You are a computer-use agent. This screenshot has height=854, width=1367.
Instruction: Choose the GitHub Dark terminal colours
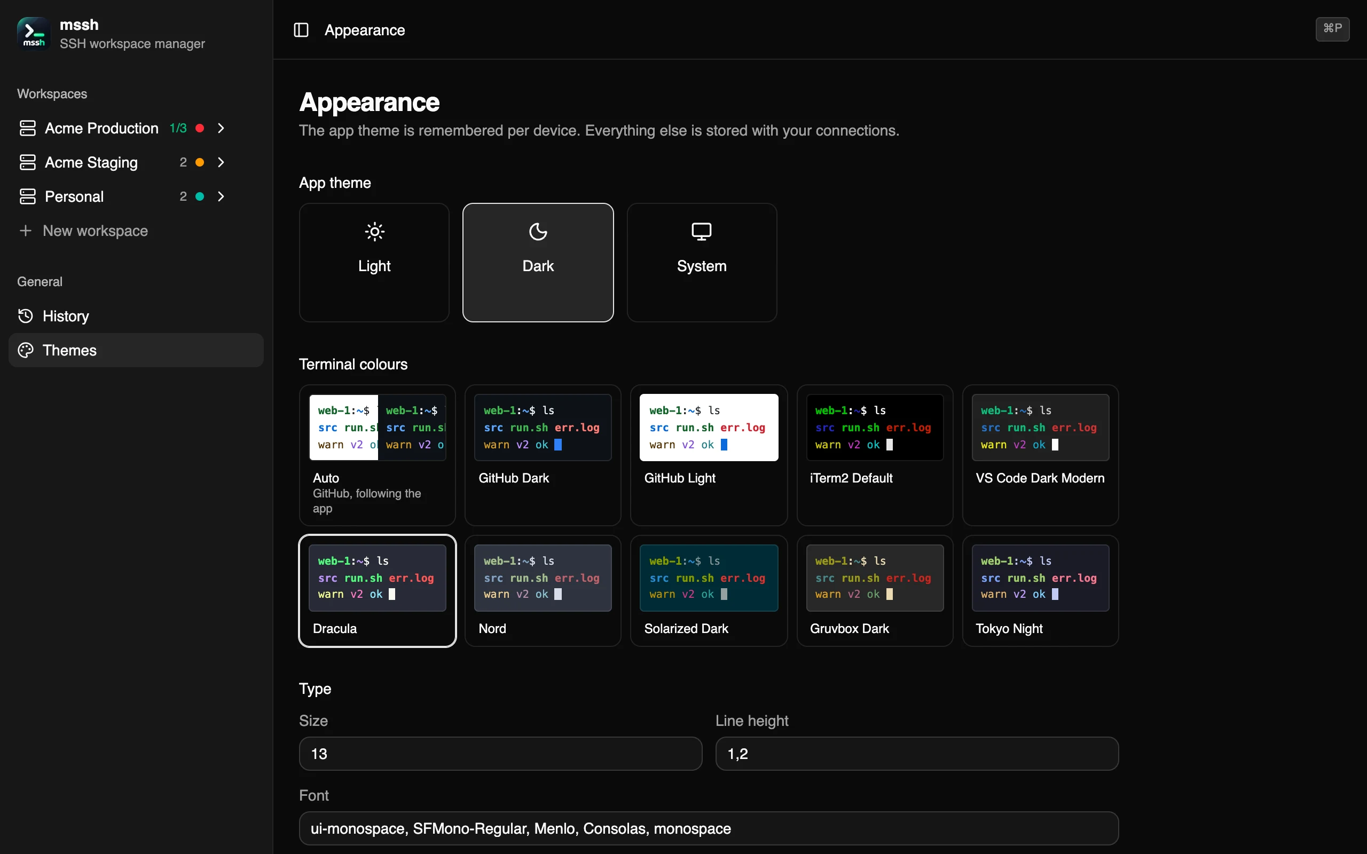point(543,455)
